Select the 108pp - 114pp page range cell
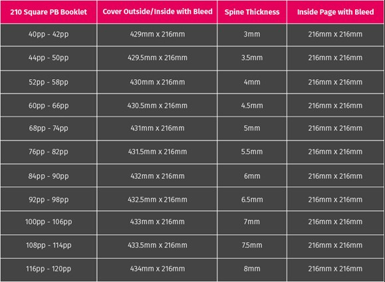 coord(49,245)
